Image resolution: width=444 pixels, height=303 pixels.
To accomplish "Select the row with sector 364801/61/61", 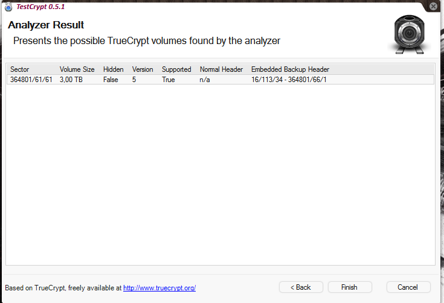I will [220, 80].
